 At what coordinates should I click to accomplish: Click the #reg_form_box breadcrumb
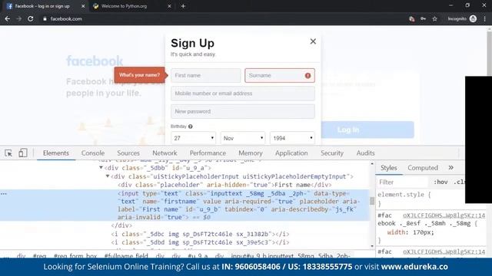(75, 255)
